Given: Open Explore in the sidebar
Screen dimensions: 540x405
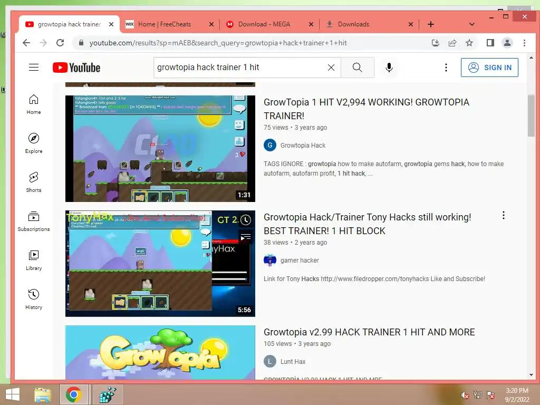Looking at the screenshot, I should coord(34,143).
